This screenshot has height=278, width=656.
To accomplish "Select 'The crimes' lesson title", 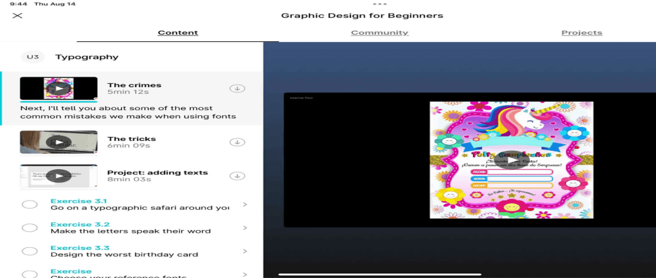I will click(134, 85).
